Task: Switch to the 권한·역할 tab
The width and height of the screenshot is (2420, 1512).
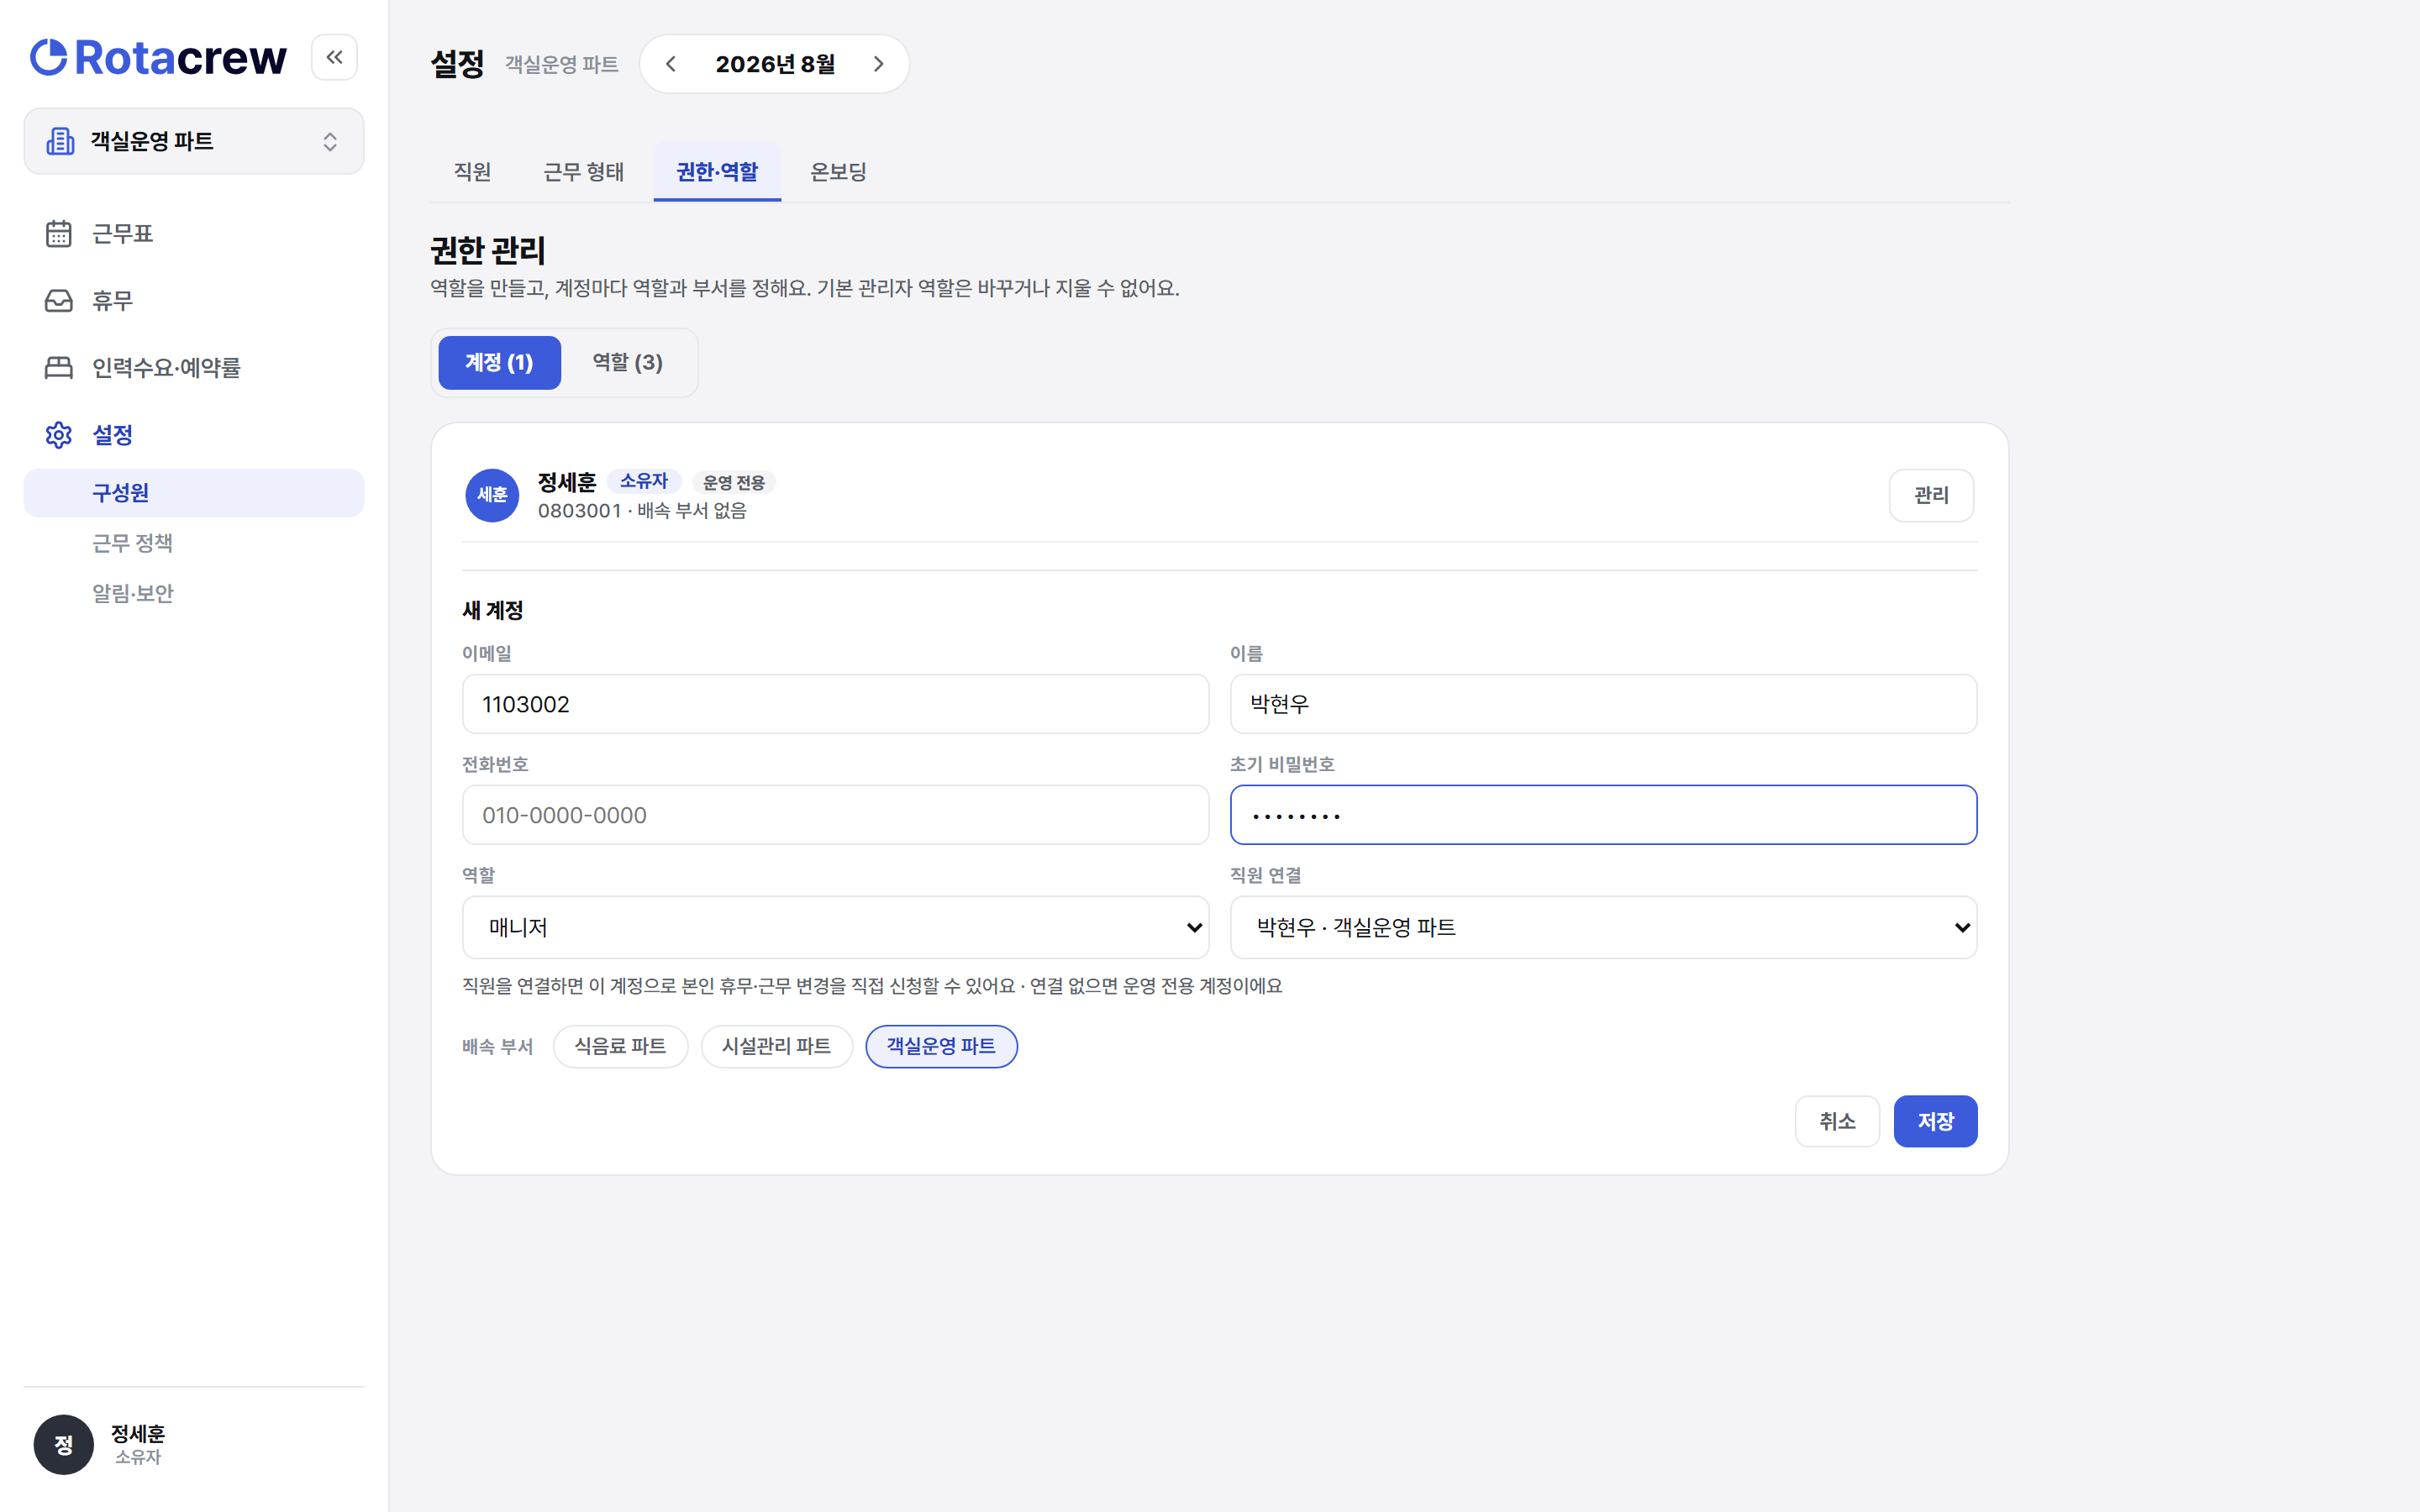Action: [717, 172]
